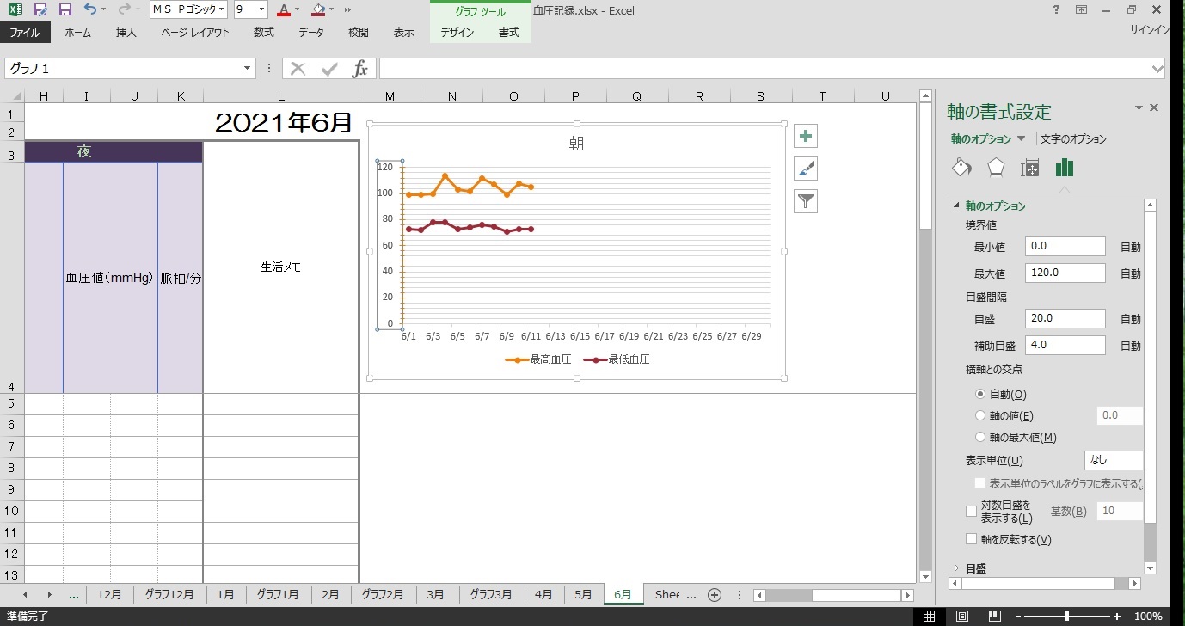Open Chart Filters funnel button
Image resolution: width=1185 pixels, height=626 pixels.
pyautogui.click(x=806, y=201)
